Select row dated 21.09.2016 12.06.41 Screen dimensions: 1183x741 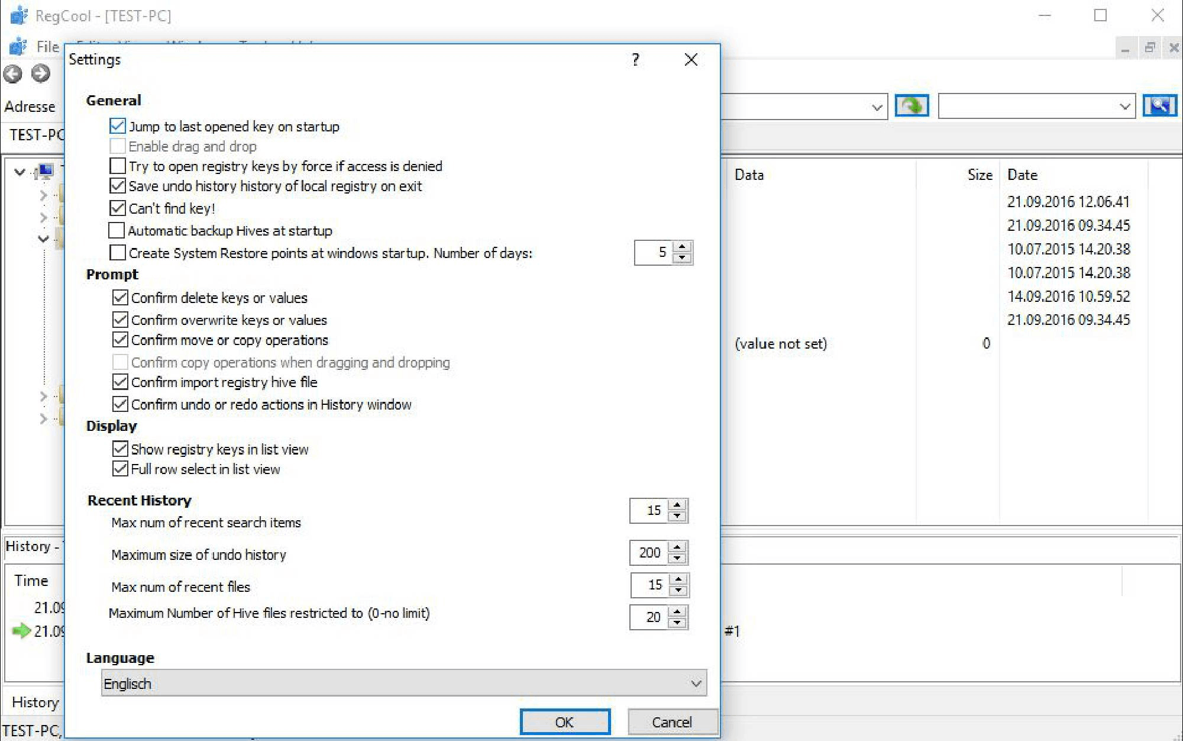pos(1068,202)
